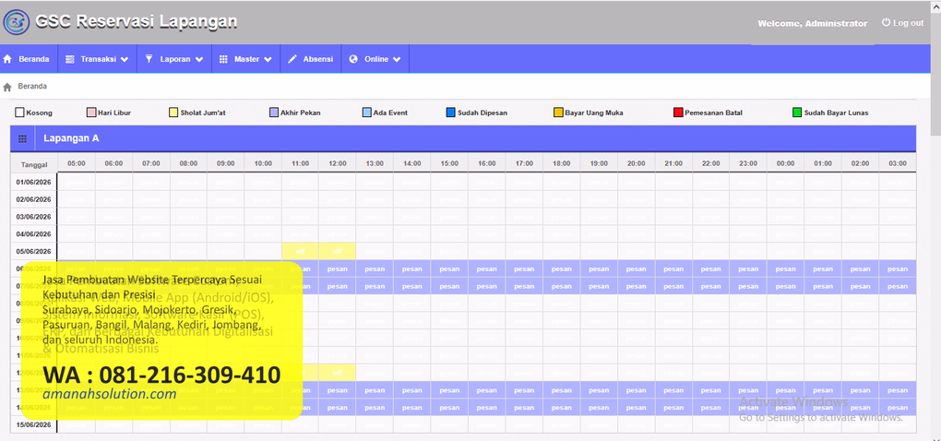The image size is (941, 441).
Task: Click off cell at 12:00 on 12/06/2026
Action: click(338, 373)
